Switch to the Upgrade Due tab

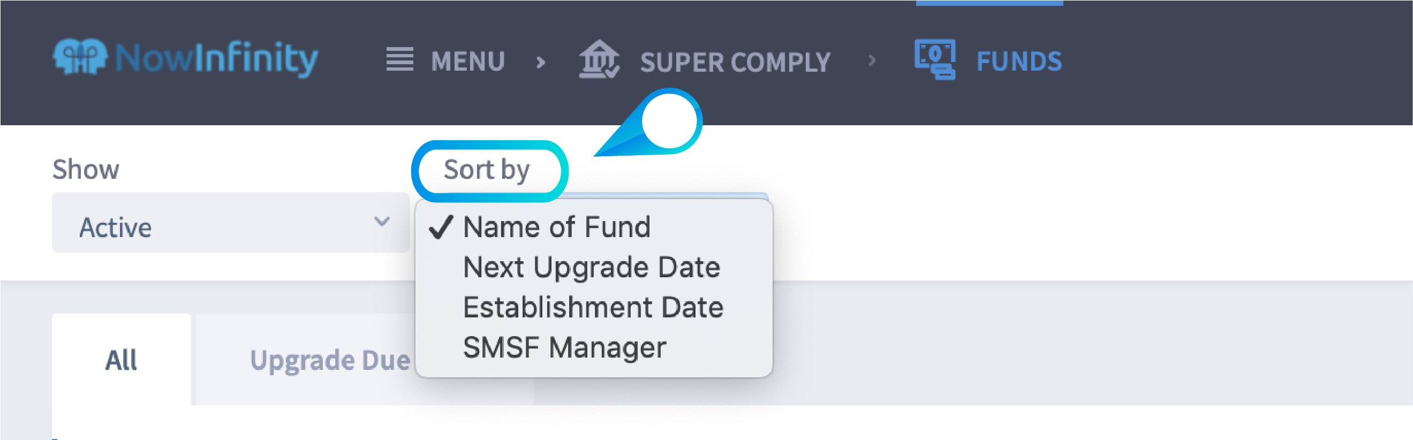pos(330,360)
